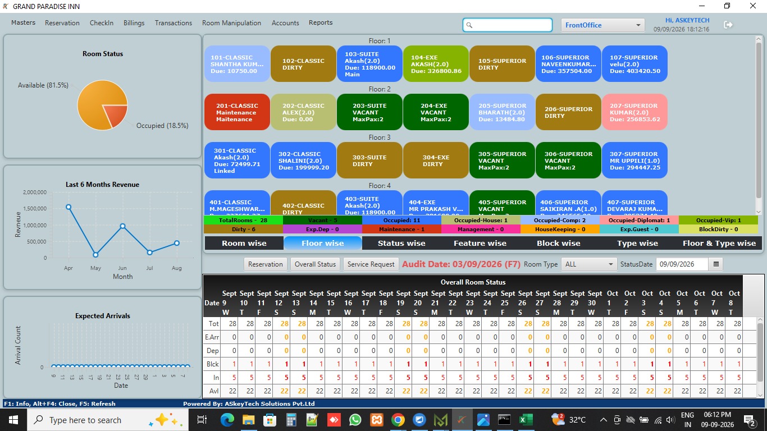Select room 207-SUPERIOR KUMAR tile
The width and height of the screenshot is (767, 431).
point(634,112)
